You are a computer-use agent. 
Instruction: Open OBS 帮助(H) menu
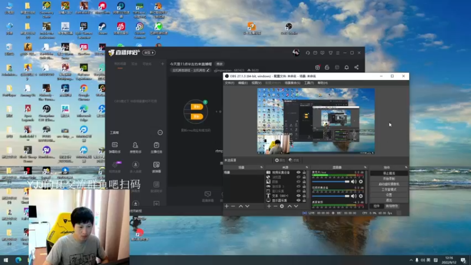(x=323, y=83)
